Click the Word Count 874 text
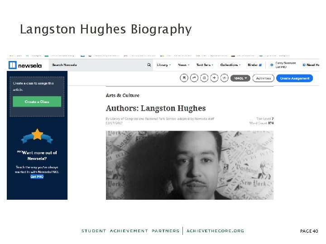This screenshot has width=326, height=244. [x=261, y=123]
